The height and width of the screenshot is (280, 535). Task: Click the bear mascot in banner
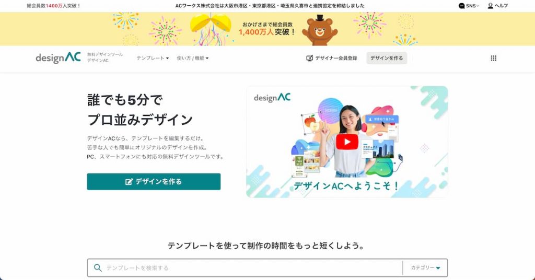click(x=320, y=30)
